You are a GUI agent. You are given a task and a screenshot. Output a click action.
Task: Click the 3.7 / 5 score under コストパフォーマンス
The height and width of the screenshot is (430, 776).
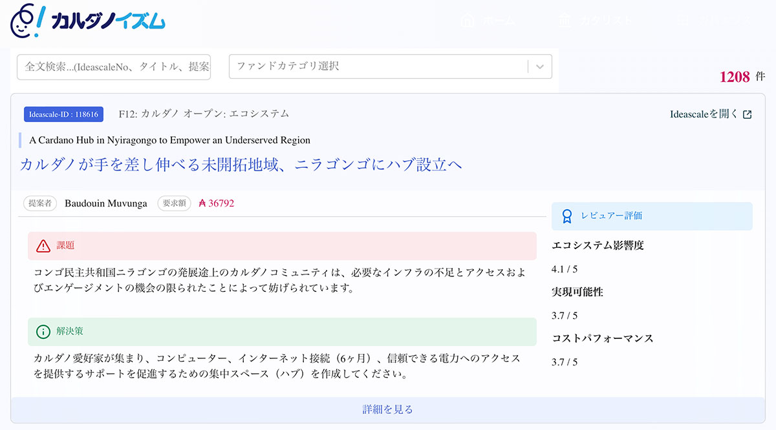pyautogui.click(x=565, y=362)
